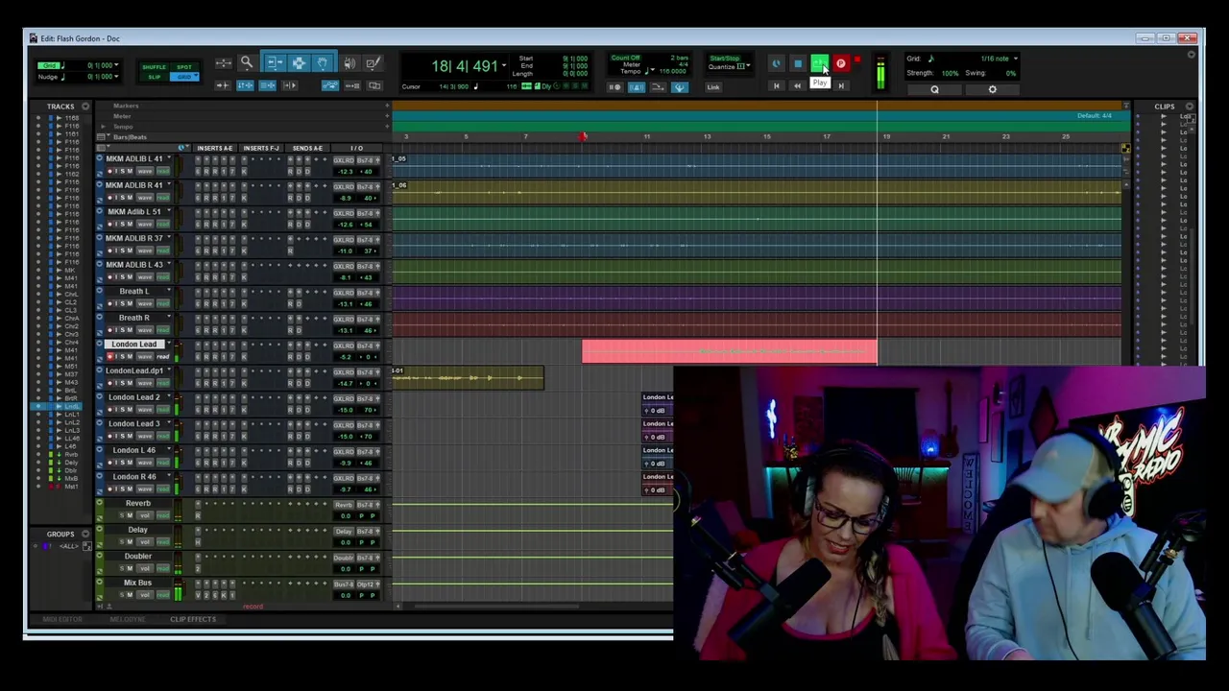Open the 1/16 note grid dropdown
This screenshot has height=691, width=1229.
click(1015, 59)
